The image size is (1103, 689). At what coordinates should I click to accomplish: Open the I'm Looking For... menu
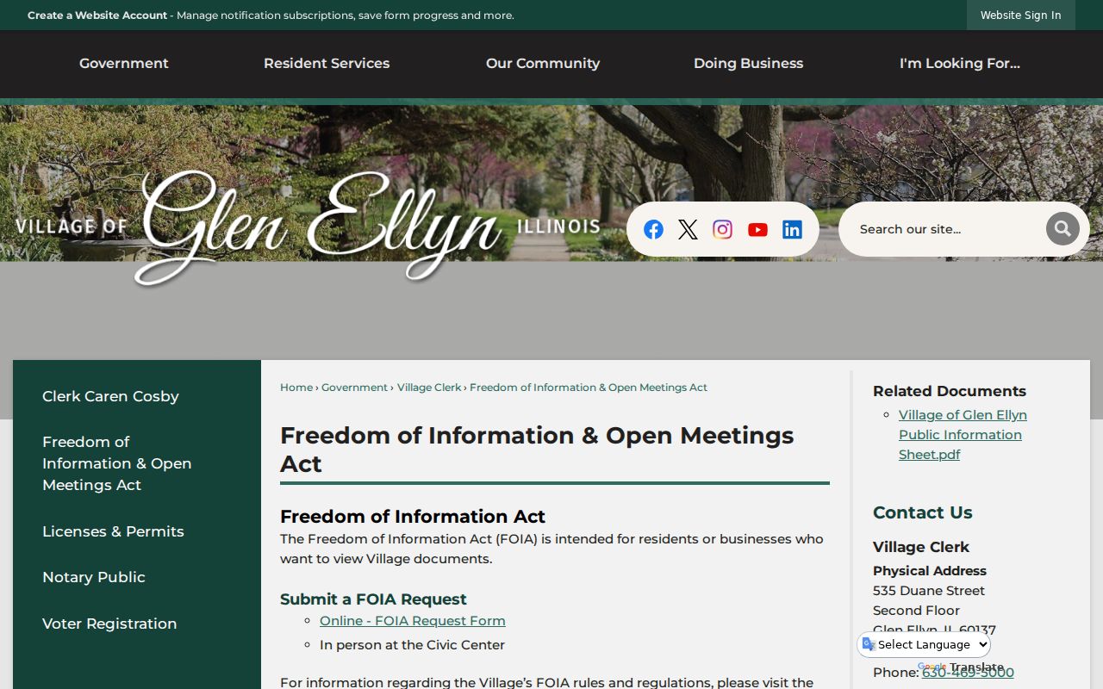[x=960, y=64]
